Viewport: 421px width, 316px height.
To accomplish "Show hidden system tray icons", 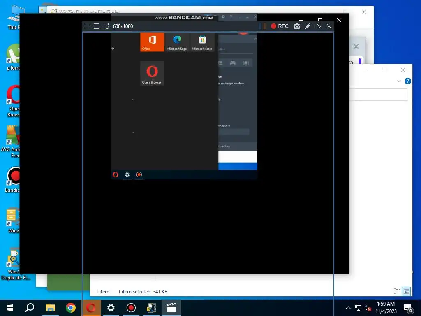I will click(x=348, y=308).
